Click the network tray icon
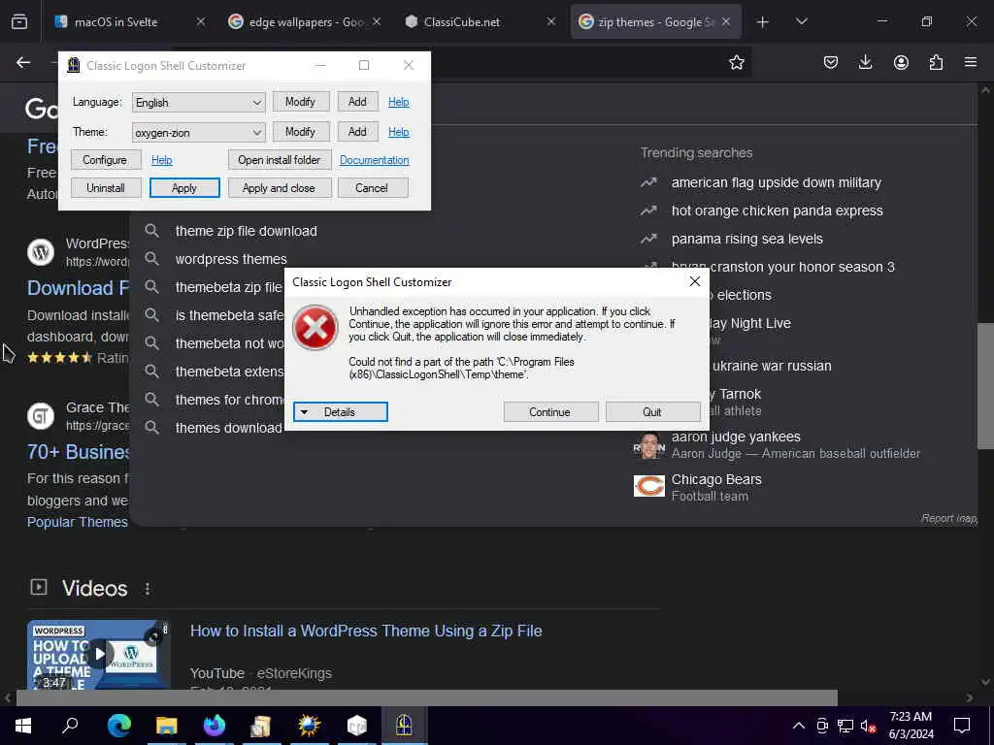The width and height of the screenshot is (994, 745). point(845,726)
